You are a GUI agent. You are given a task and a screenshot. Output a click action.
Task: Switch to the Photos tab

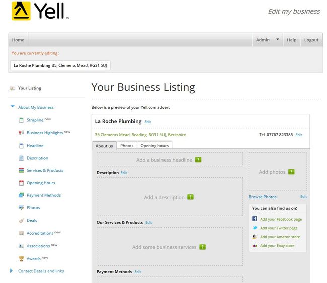click(127, 145)
